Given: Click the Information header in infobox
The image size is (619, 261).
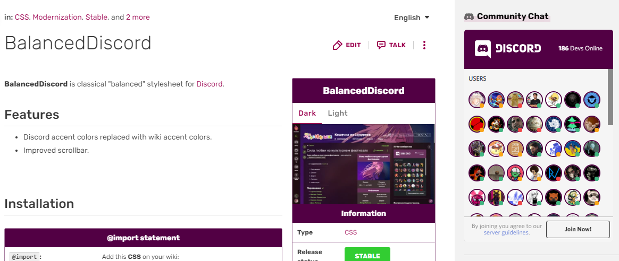Looking at the screenshot, I should 364,213.
